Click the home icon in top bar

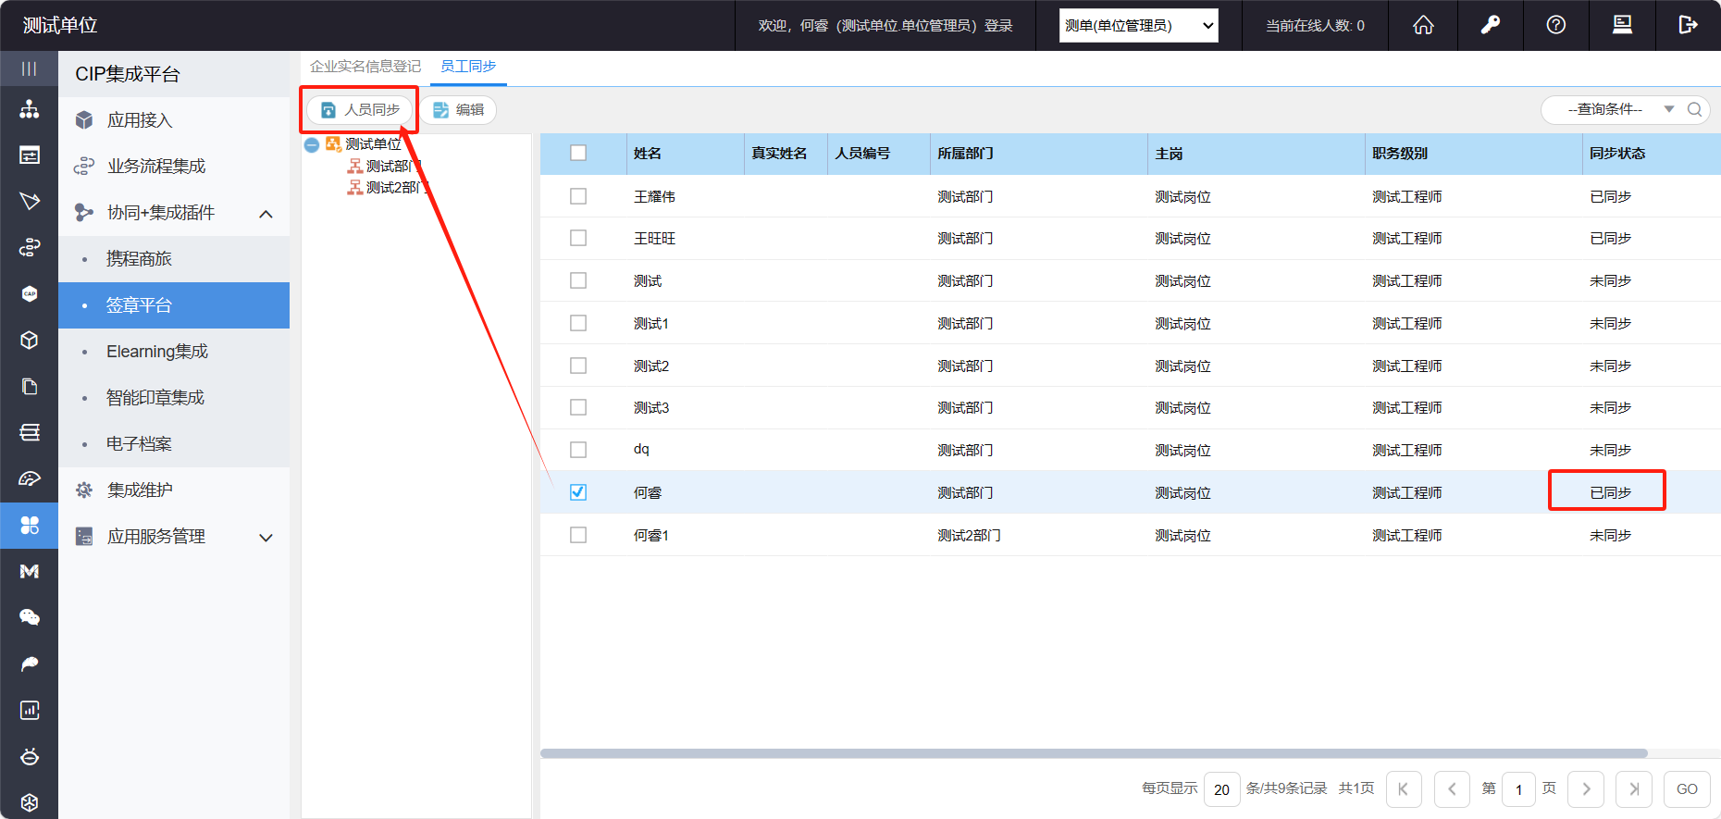tap(1423, 25)
